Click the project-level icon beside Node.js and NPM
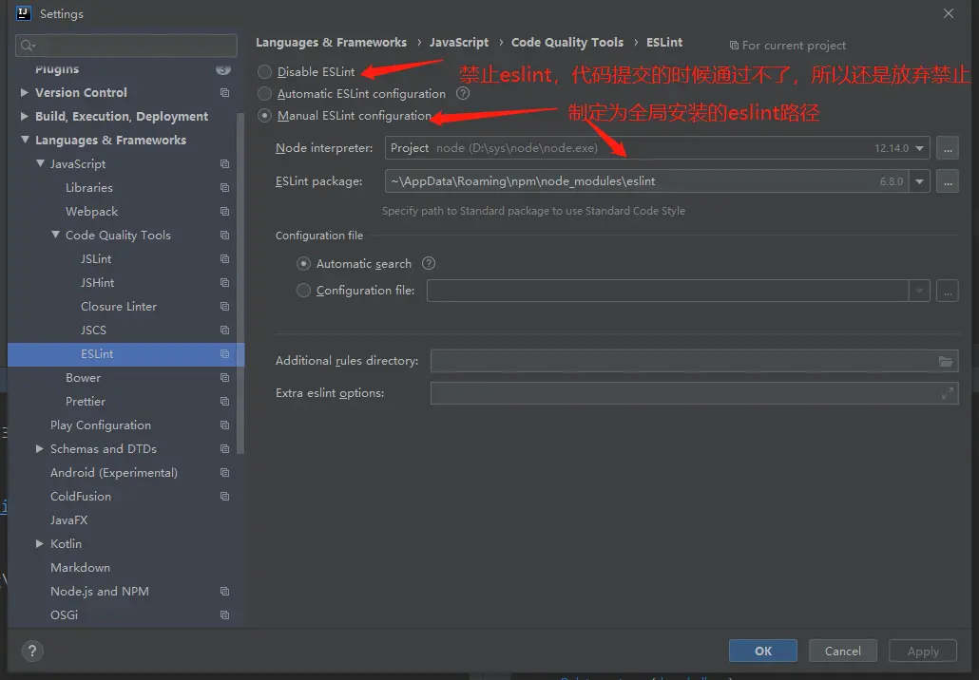Screen dimensions: 979x680 [224, 591]
